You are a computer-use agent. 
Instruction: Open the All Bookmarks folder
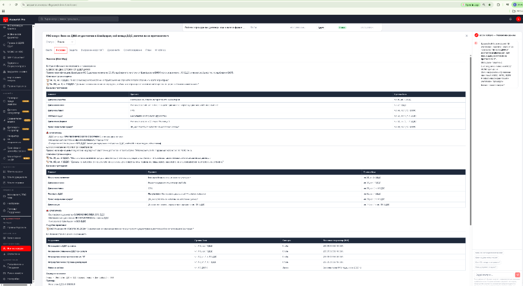pyautogui.click(x=517, y=11)
